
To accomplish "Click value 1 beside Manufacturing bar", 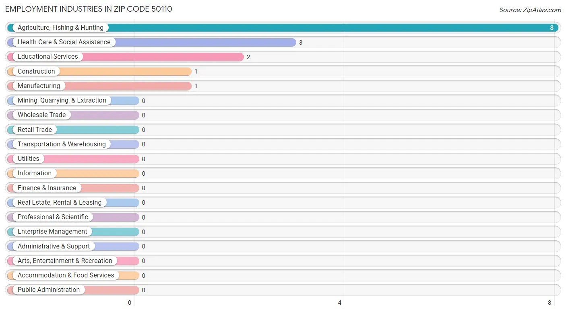I will click(x=196, y=86).
